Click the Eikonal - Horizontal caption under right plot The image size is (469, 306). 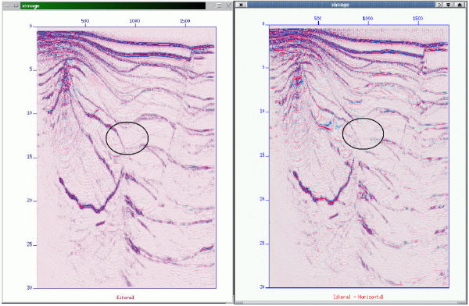[x=358, y=297]
